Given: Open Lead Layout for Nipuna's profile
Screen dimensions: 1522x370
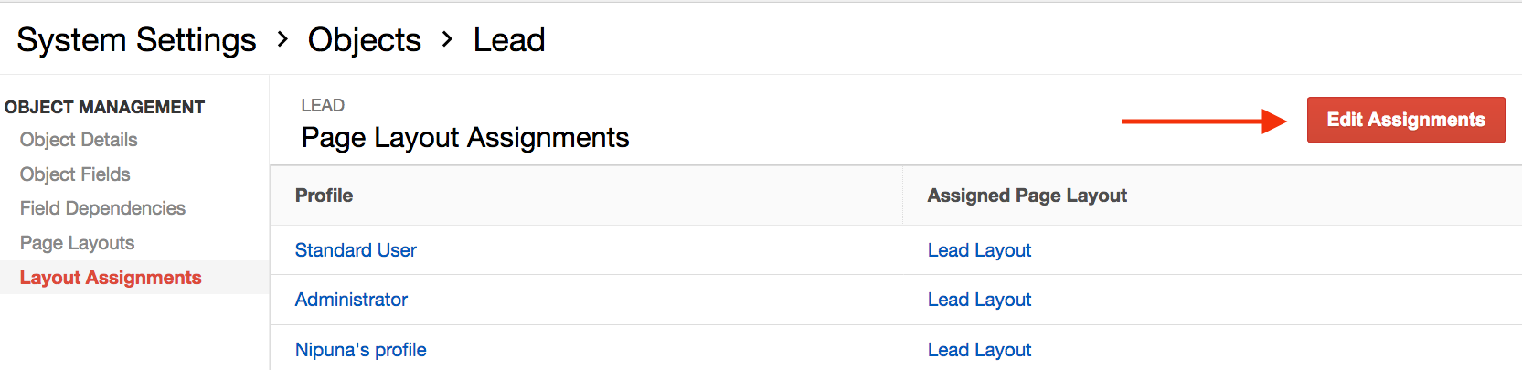Looking at the screenshot, I should tap(979, 350).
